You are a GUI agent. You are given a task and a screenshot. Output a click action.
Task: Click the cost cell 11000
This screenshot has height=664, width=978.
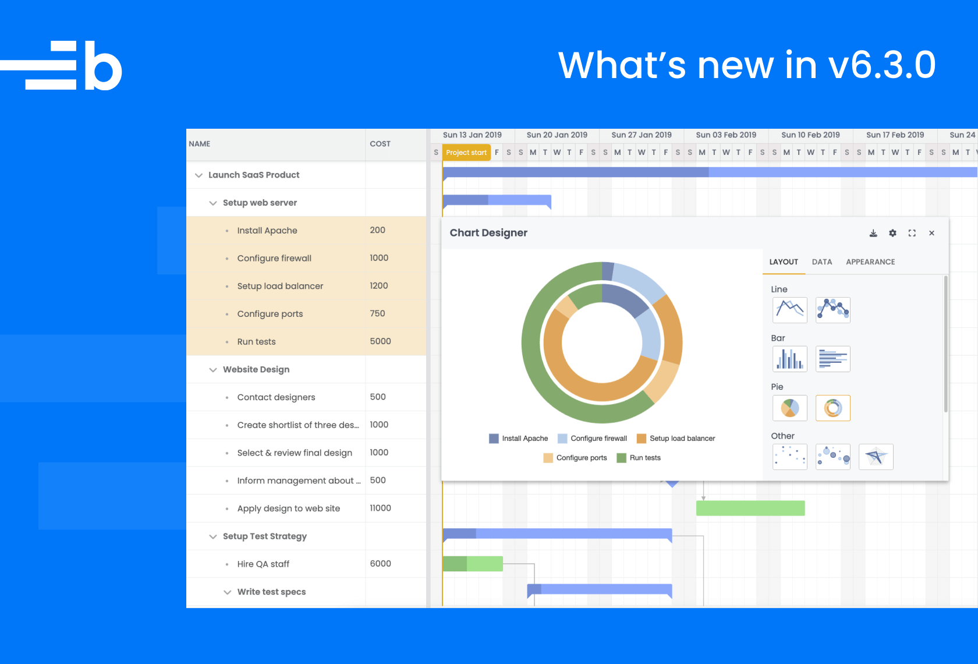coord(396,508)
